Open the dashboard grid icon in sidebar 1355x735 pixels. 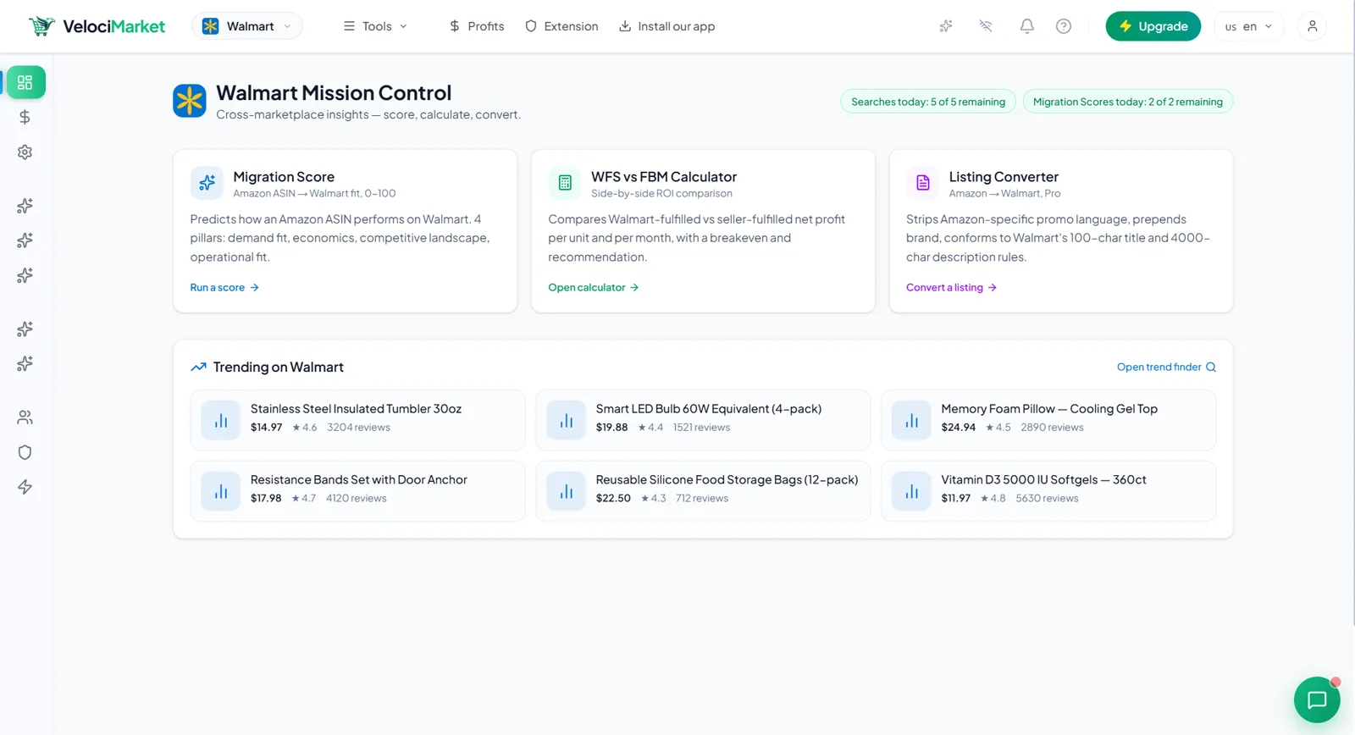25,82
